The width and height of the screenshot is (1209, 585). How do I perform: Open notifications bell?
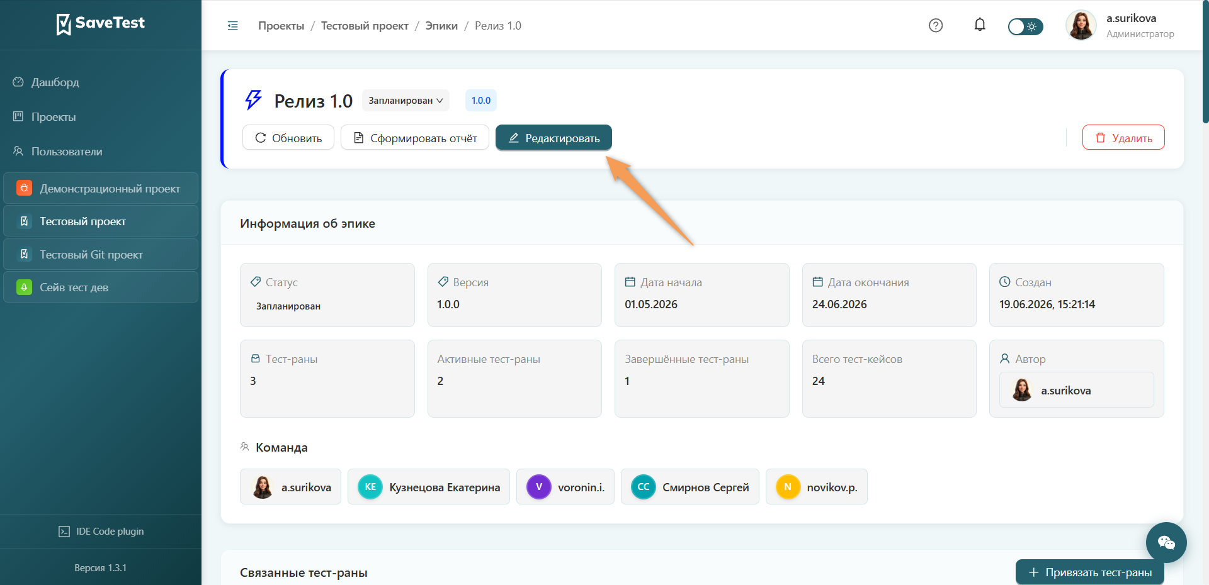pos(980,25)
